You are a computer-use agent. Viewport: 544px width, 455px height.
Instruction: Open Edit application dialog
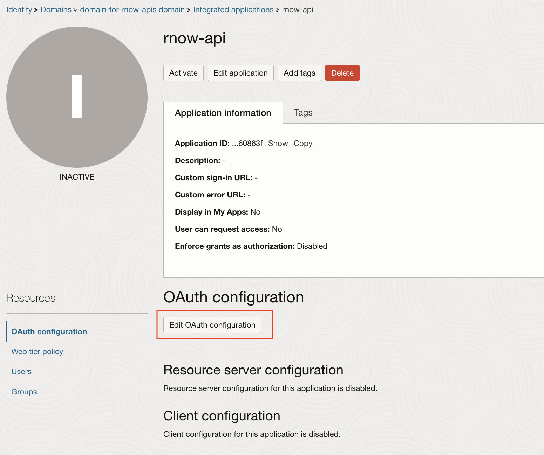pos(240,73)
